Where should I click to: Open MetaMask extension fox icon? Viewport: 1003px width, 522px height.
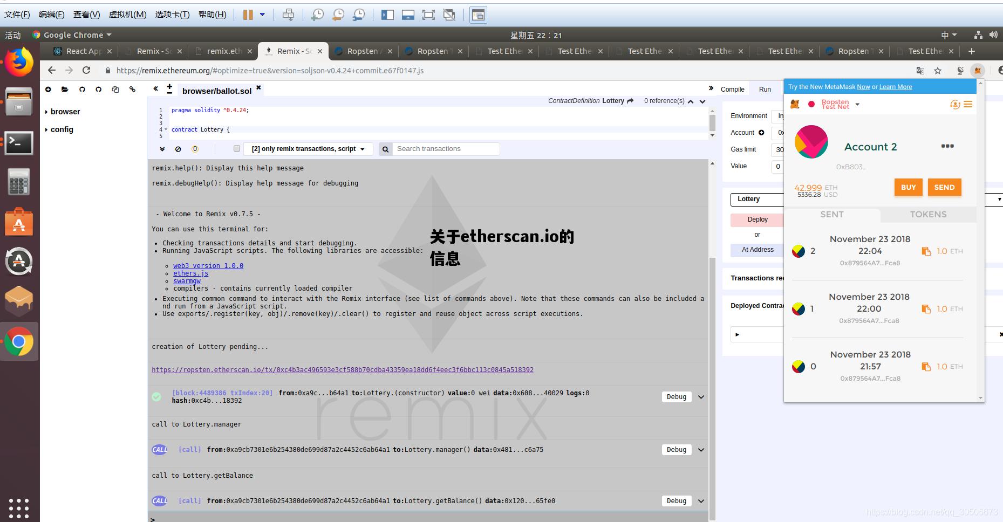click(x=978, y=71)
